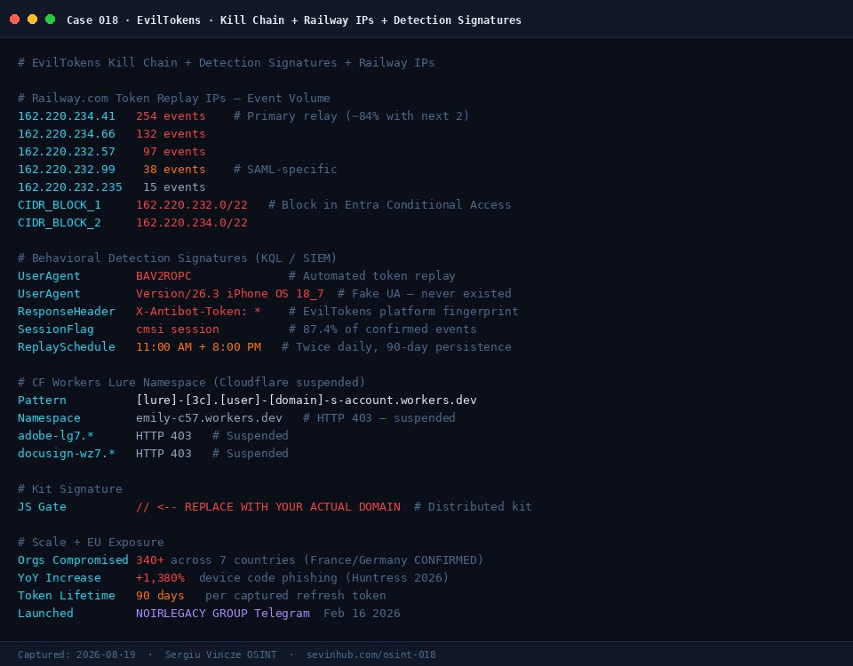Click the SessionFlag label

(55, 329)
